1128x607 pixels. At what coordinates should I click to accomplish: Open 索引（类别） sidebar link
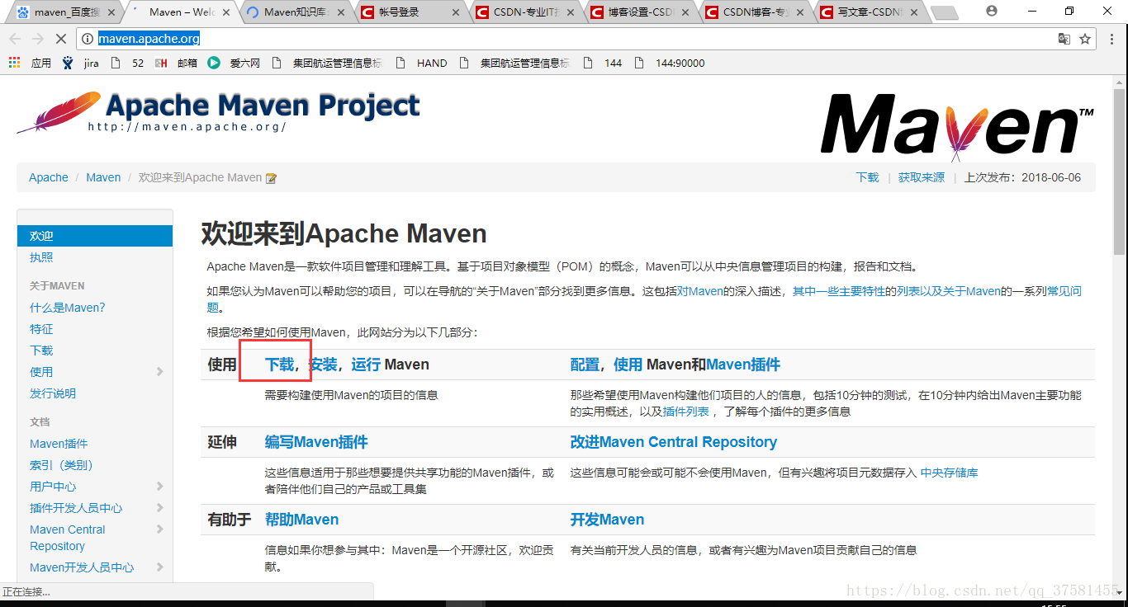(x=61, y=465)
